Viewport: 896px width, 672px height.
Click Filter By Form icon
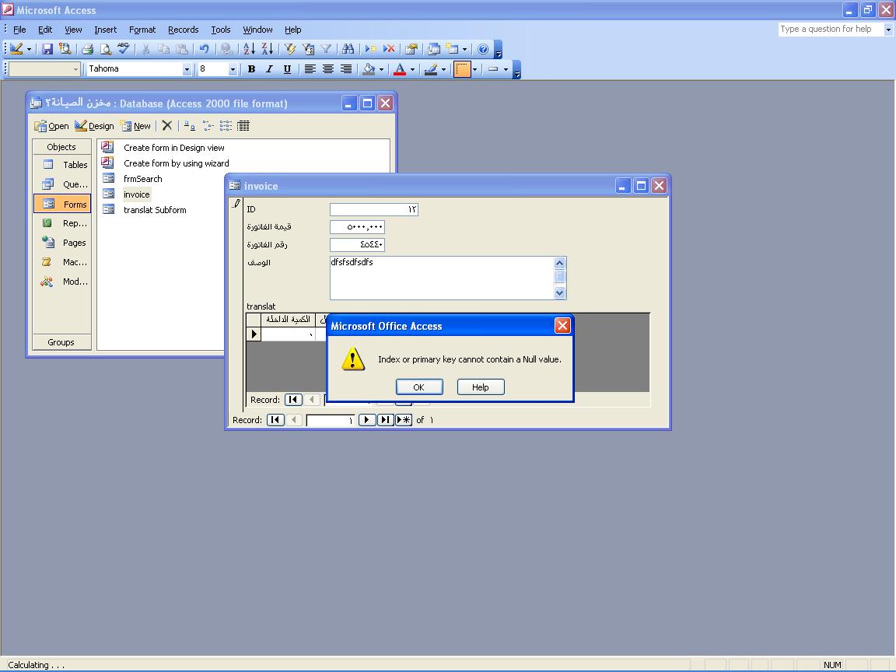coord(309,49)
